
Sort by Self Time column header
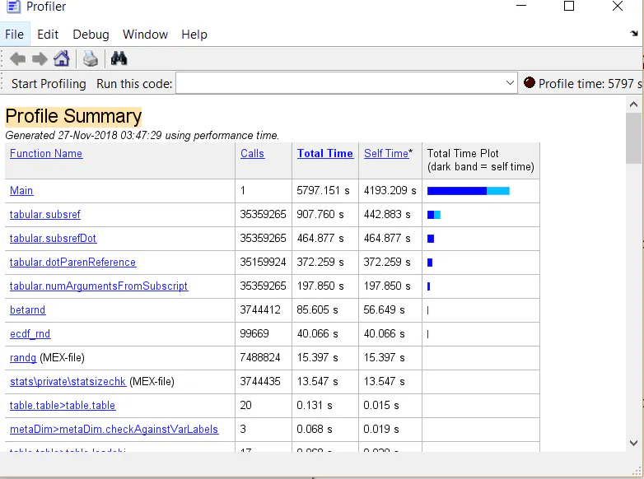tap(386, 154)
